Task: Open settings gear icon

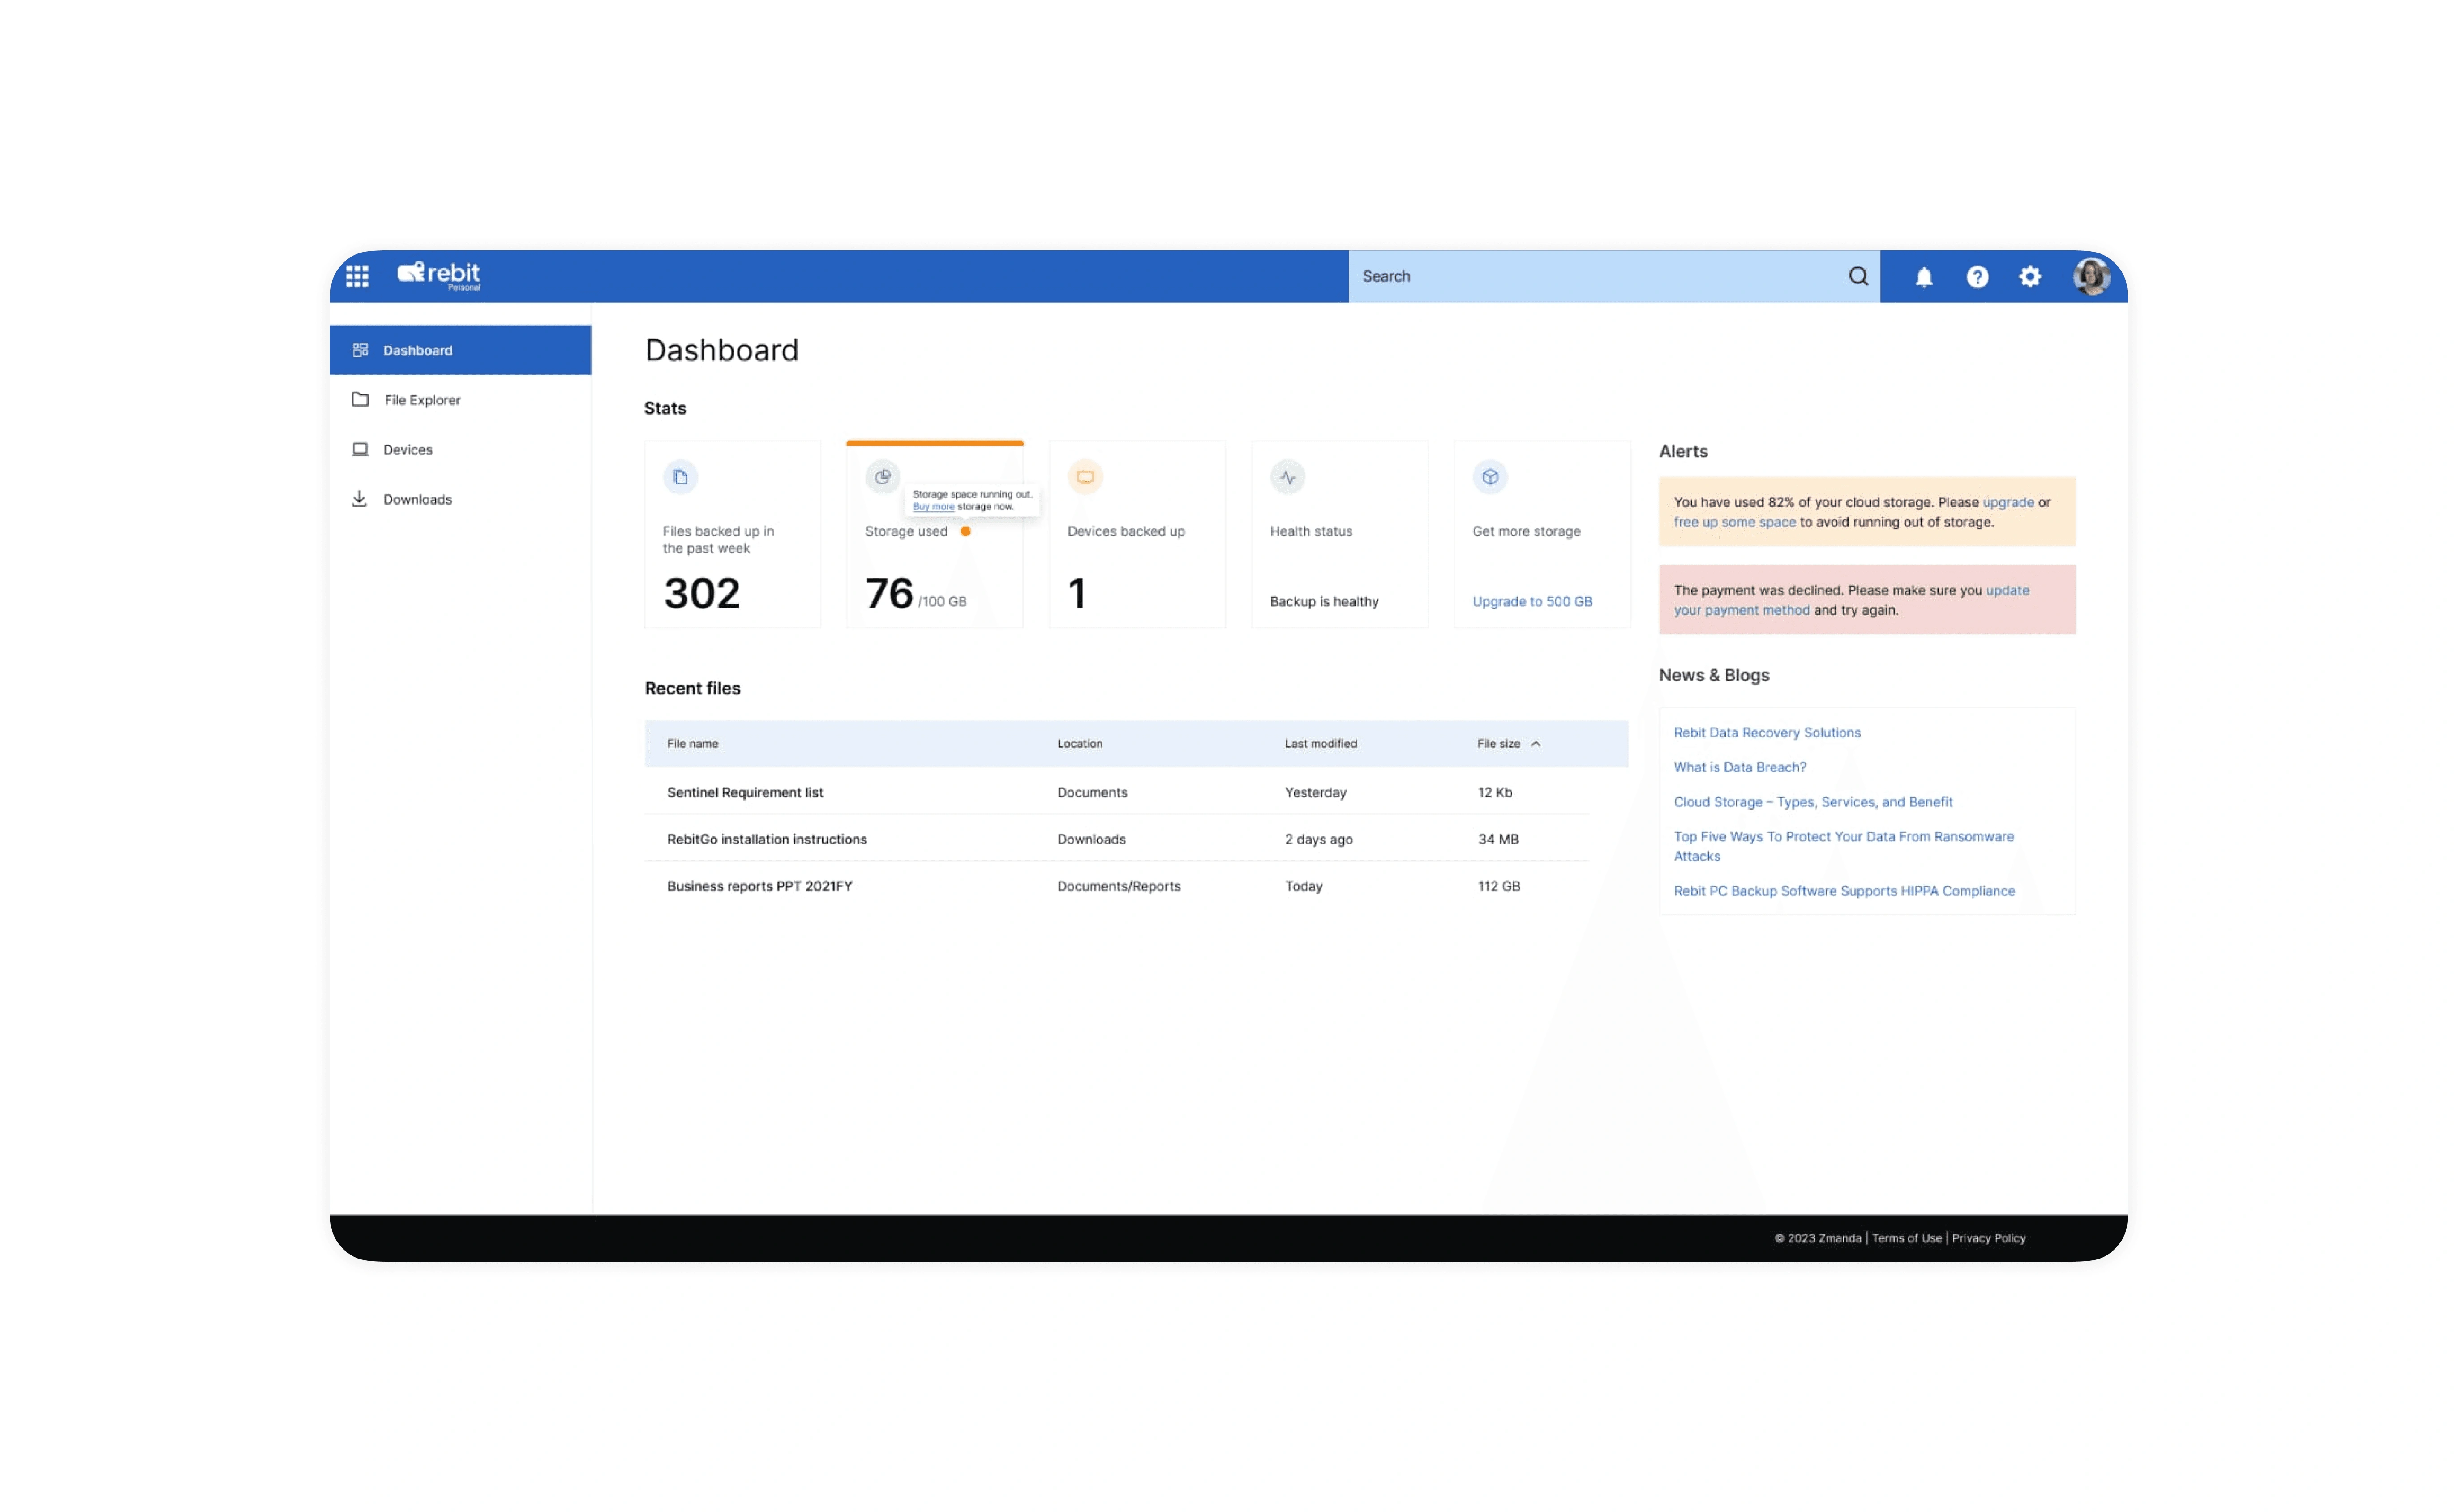Action: click(2029, 277)
